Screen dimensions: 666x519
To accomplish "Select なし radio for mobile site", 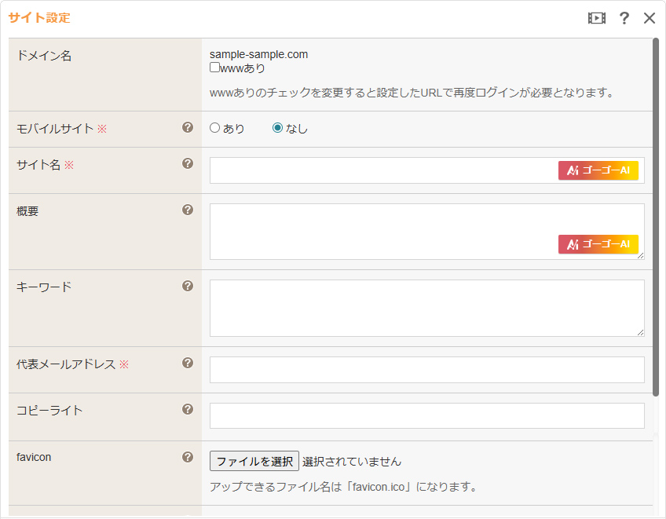I will coord(277,128).
